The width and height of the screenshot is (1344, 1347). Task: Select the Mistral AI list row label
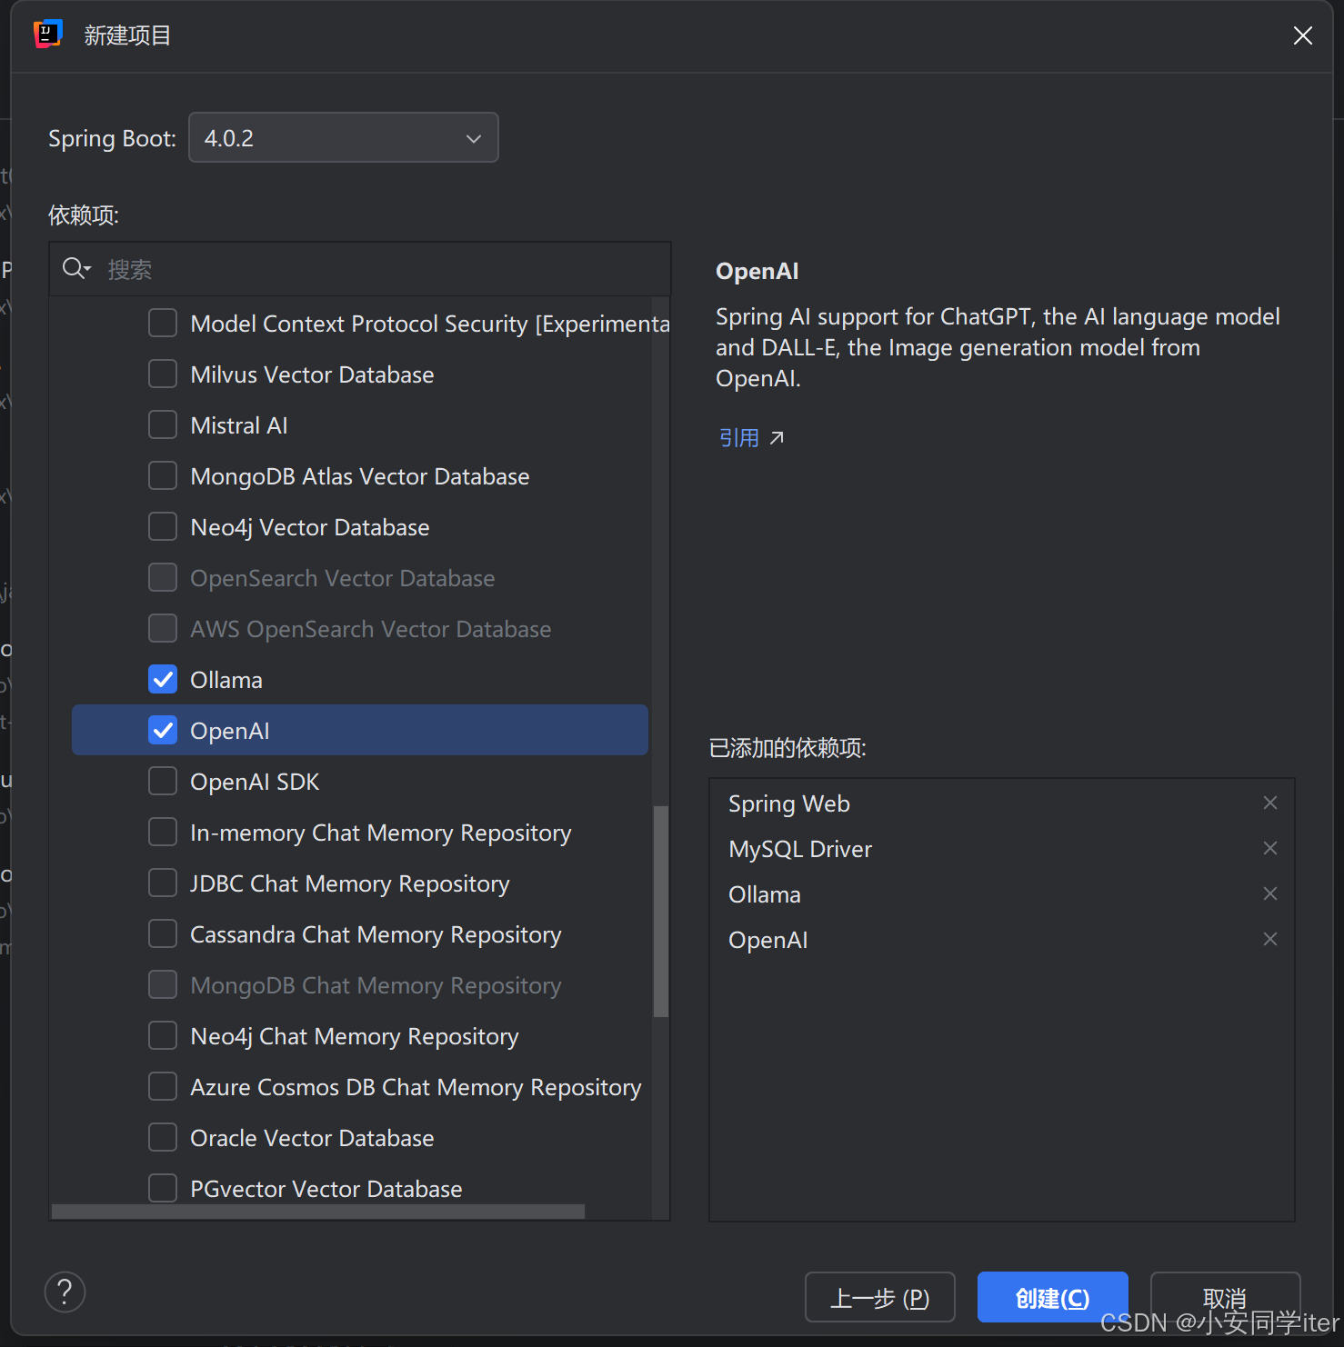[239, 425]
